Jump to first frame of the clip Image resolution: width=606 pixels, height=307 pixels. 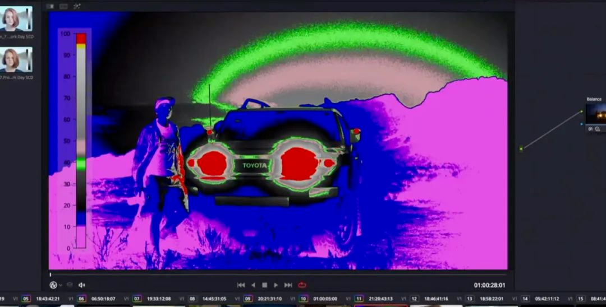click(241, 285)
